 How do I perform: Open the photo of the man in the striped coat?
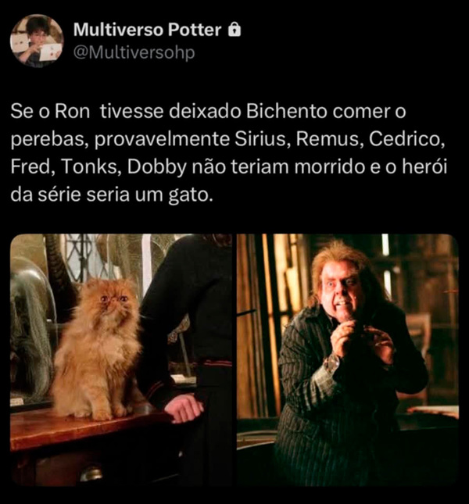pyautogui.click(x=348, y=359)
